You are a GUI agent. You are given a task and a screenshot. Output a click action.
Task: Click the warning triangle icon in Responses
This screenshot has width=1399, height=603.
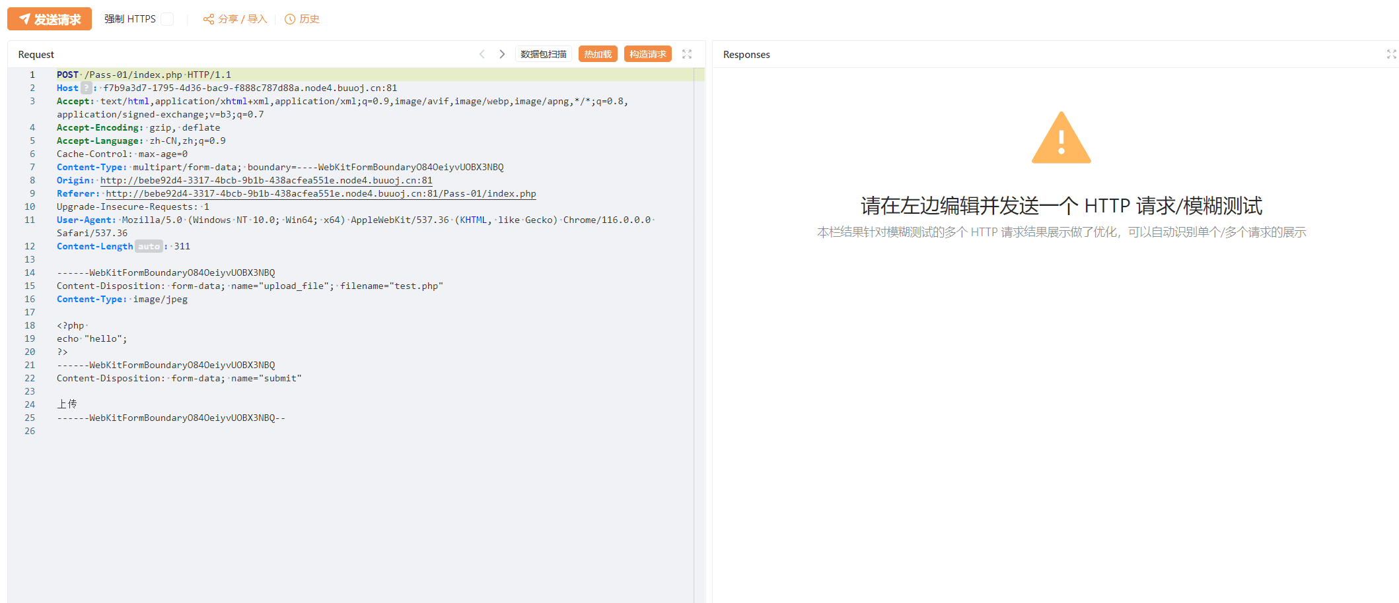point(1061,137)
